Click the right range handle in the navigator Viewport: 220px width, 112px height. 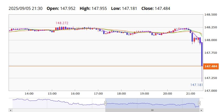pos(199,103)
